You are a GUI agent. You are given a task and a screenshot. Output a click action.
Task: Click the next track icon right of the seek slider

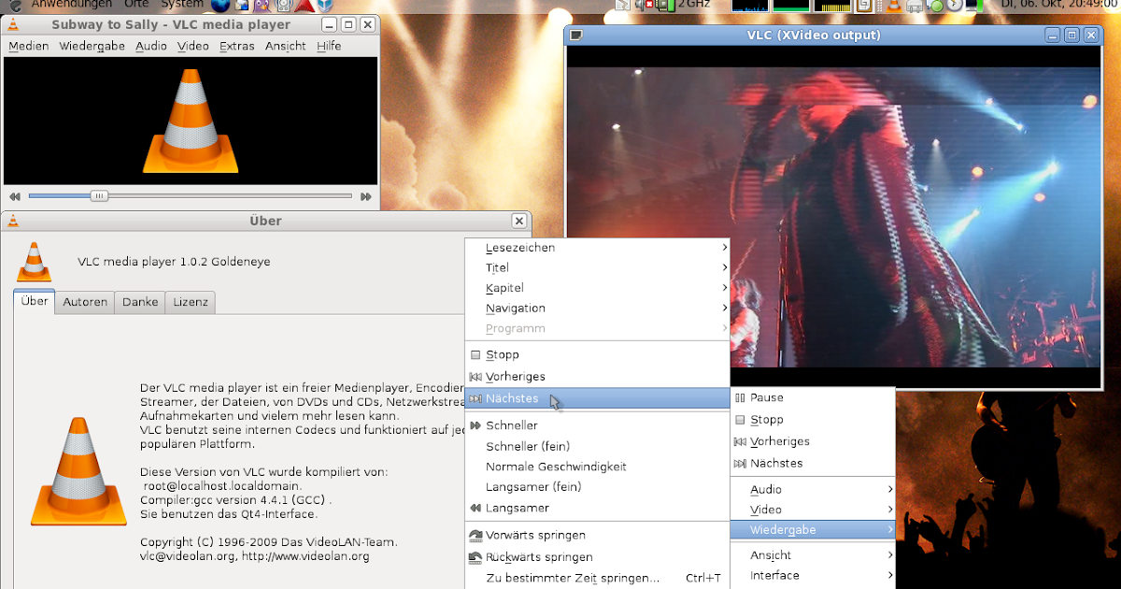366,196
